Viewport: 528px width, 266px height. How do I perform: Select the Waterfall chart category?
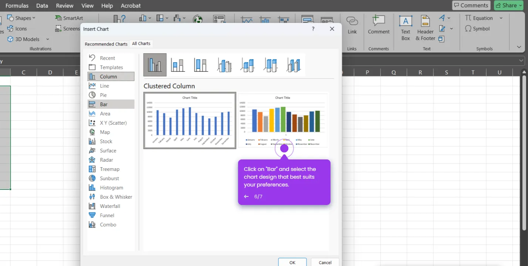coord(110,206)
